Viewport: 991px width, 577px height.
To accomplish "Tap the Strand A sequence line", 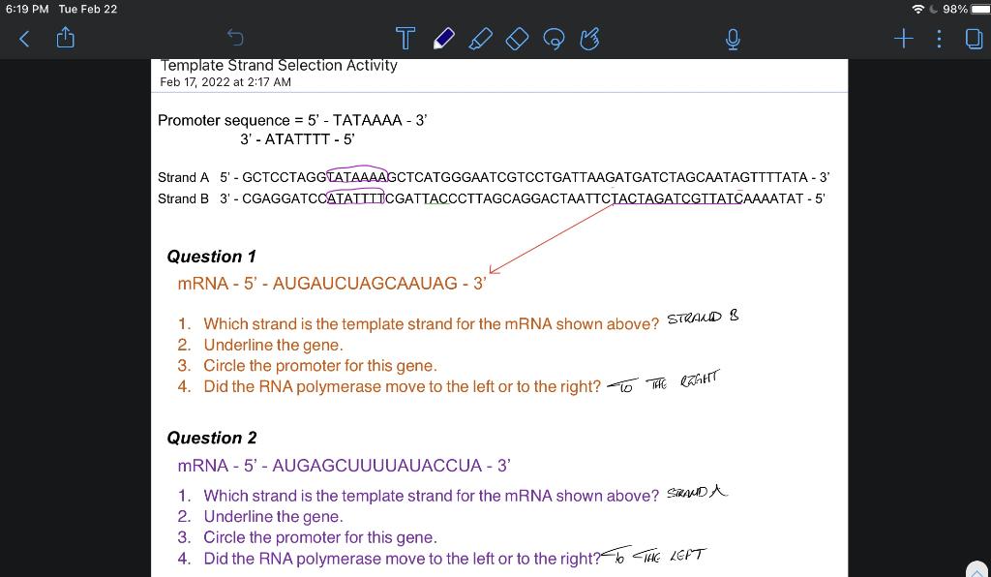I will coord(494,177).
